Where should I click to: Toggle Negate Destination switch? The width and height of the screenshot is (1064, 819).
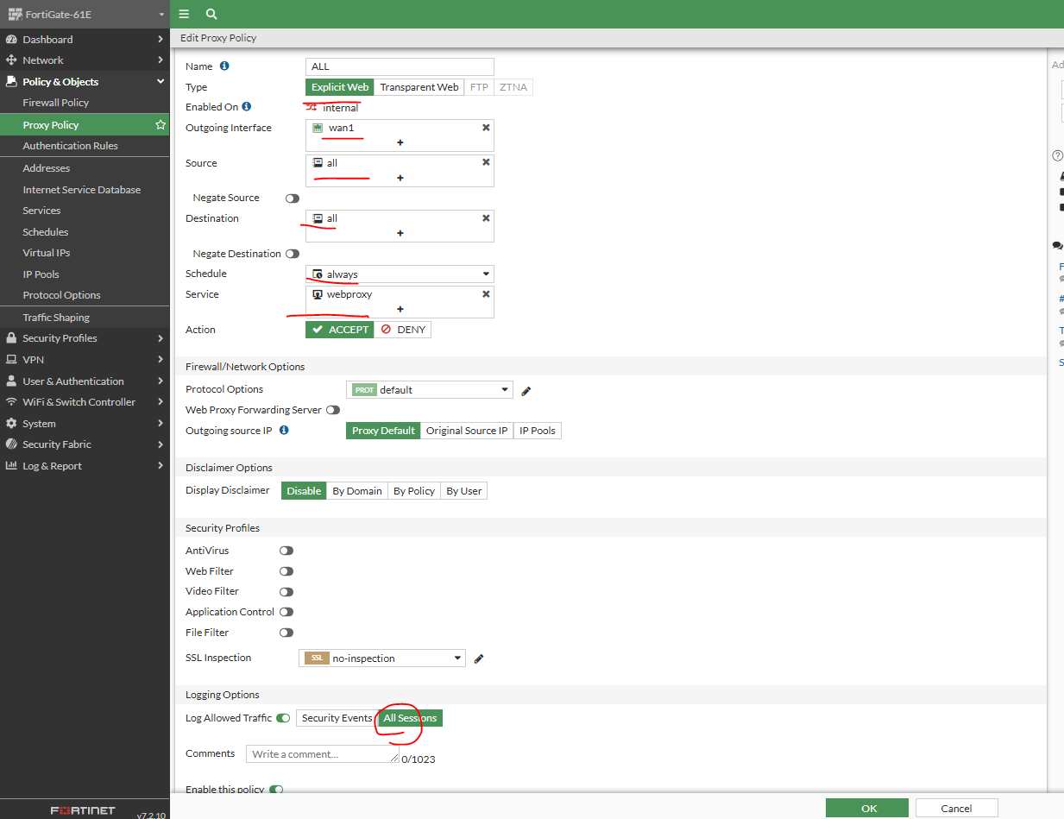293,254
